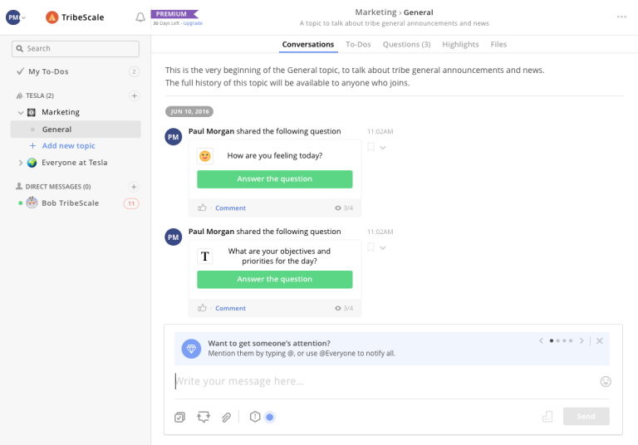
Task: Like the 'How are you feeling today?' post
Action: point(202,208)
